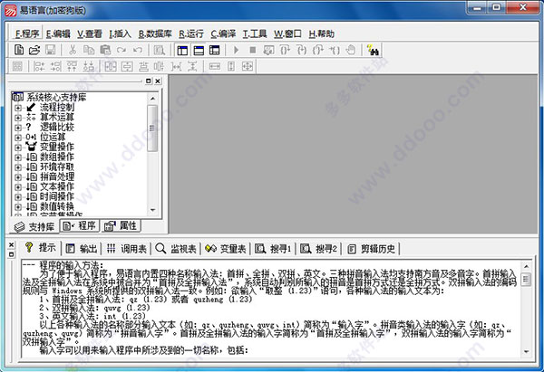Switch to the 搜寻1 tab
544x372 pixels.
tap(273, 249)
